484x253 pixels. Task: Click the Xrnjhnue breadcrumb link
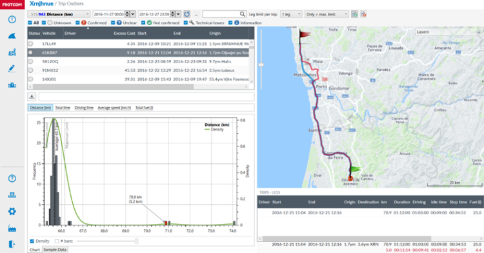click(x=41, y=4)
